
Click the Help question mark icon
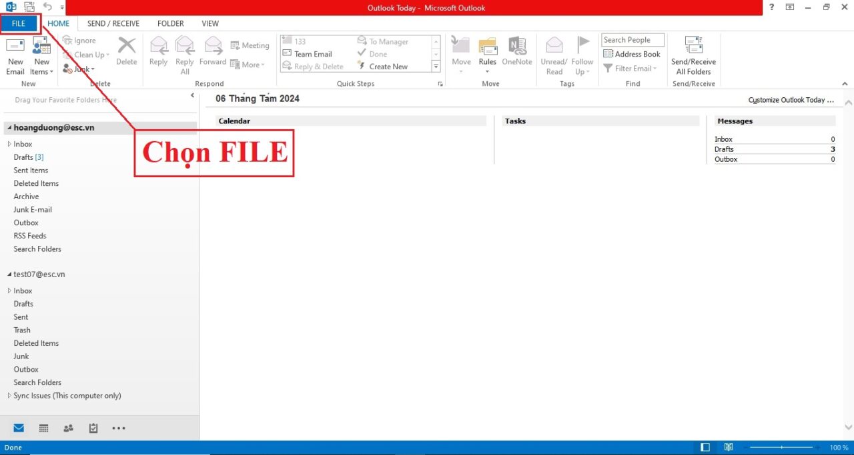point(772,7)
